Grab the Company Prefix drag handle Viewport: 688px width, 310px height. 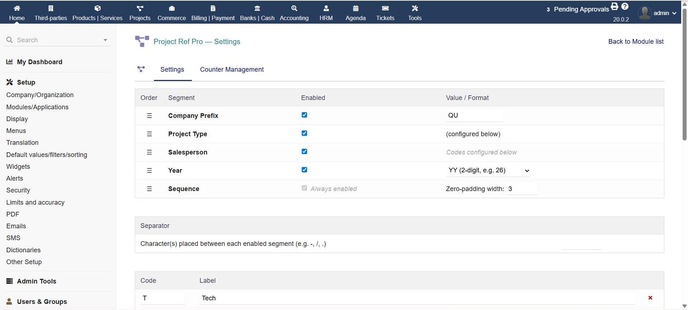(x=149, y=116)
